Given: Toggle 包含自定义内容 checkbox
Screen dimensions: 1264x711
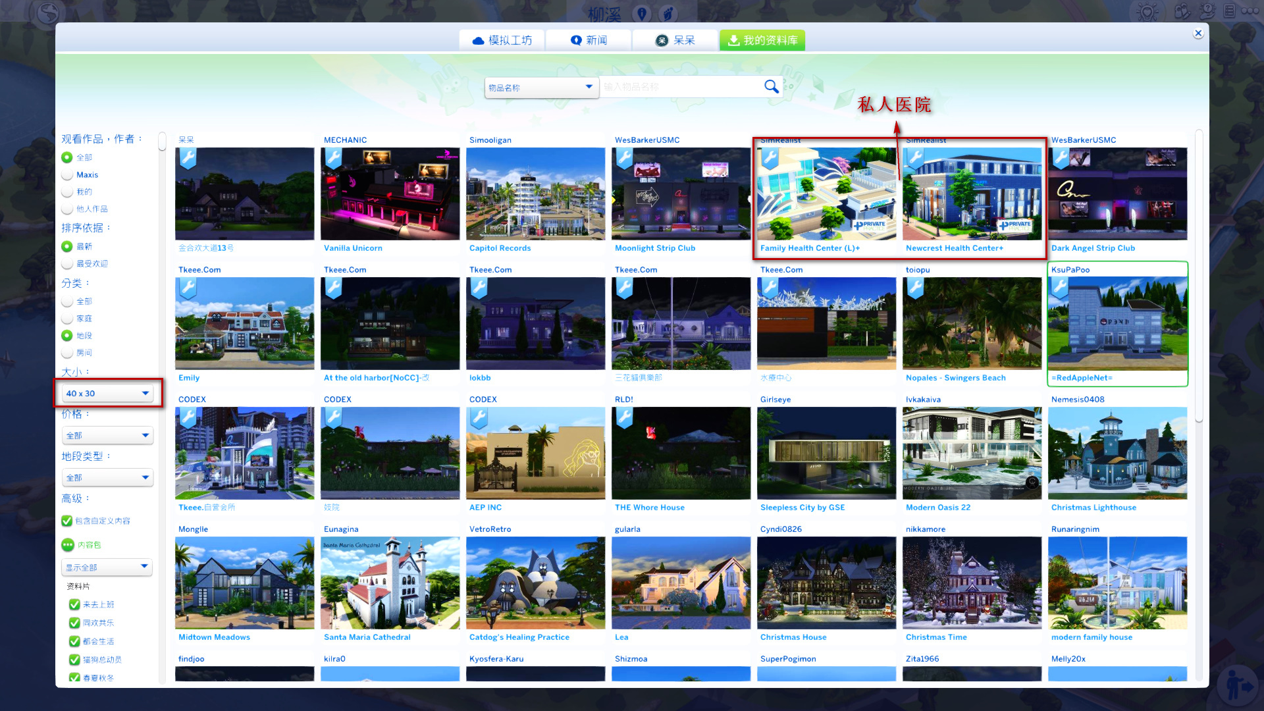Looking at the screenshot, I should coord(66,521).
